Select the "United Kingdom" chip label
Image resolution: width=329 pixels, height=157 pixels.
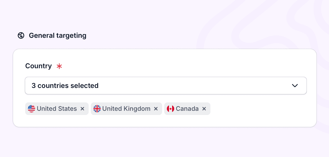click(x=126, y=109)
